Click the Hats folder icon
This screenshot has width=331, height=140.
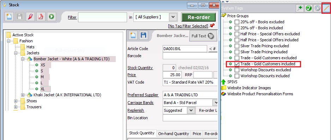pos(23,47)
